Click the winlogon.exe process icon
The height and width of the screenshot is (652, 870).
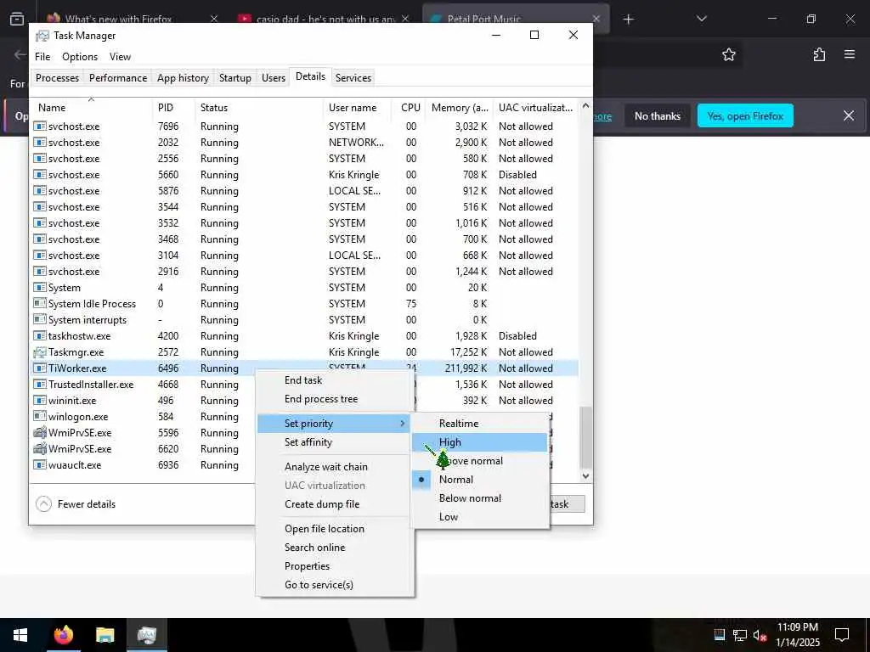pyautogui.click(x=39, y=416)
